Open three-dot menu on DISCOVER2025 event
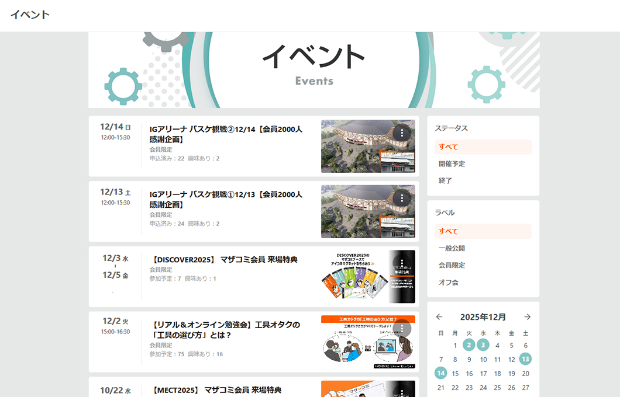Viewport: 620px width, 397px height. point(402,263)
